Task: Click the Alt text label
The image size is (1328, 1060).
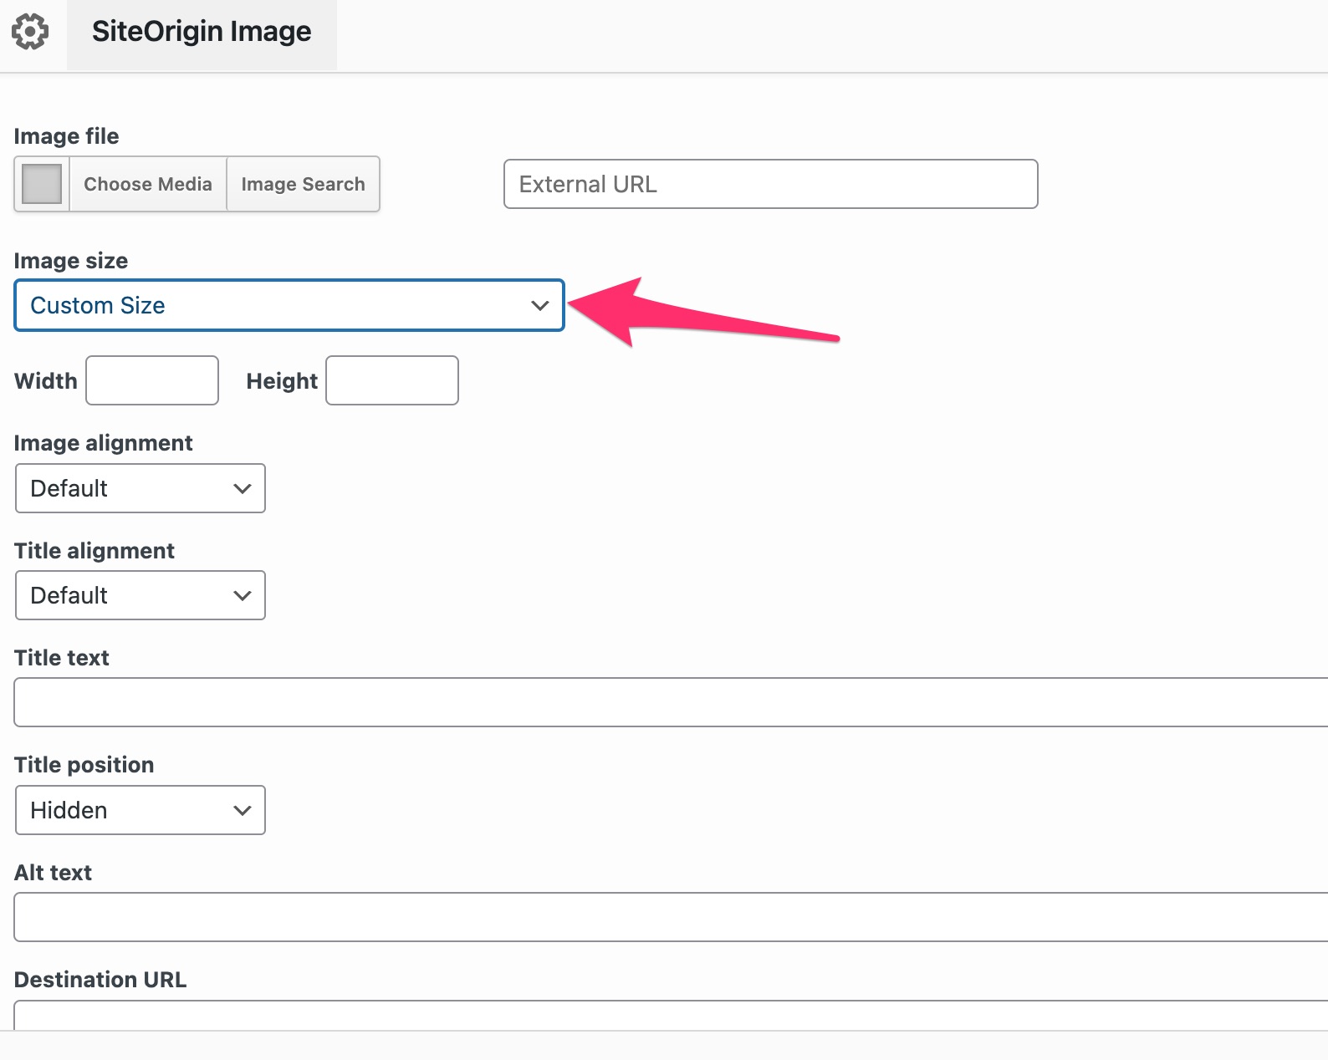Action: 54,873
